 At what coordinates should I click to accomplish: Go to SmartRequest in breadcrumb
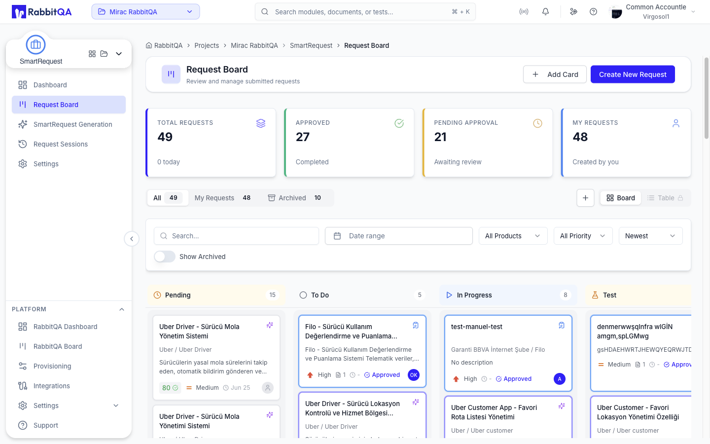[311, 45]
